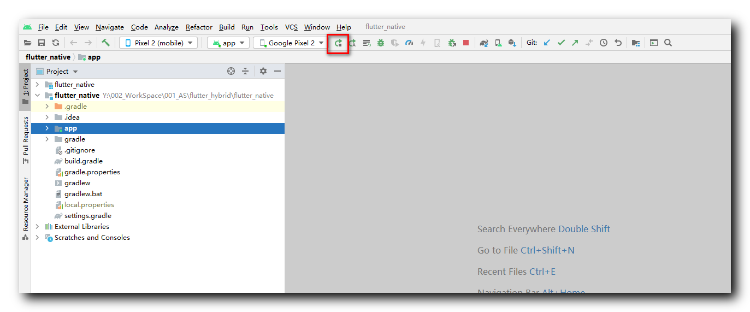This screenshot has width=750, height=312.
Task: Click the Apply Code Changes icon
Action: [x=367, y=43]
